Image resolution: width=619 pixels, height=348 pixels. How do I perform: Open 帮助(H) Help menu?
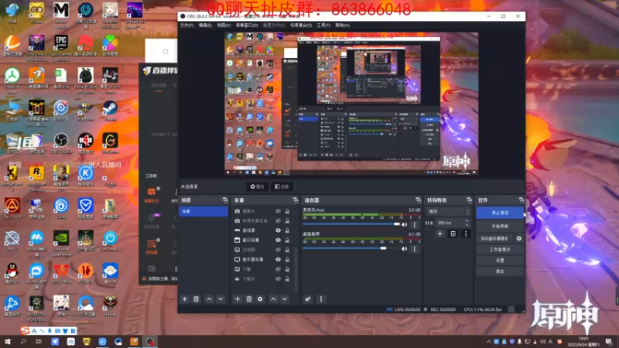[x=342, y=26]
